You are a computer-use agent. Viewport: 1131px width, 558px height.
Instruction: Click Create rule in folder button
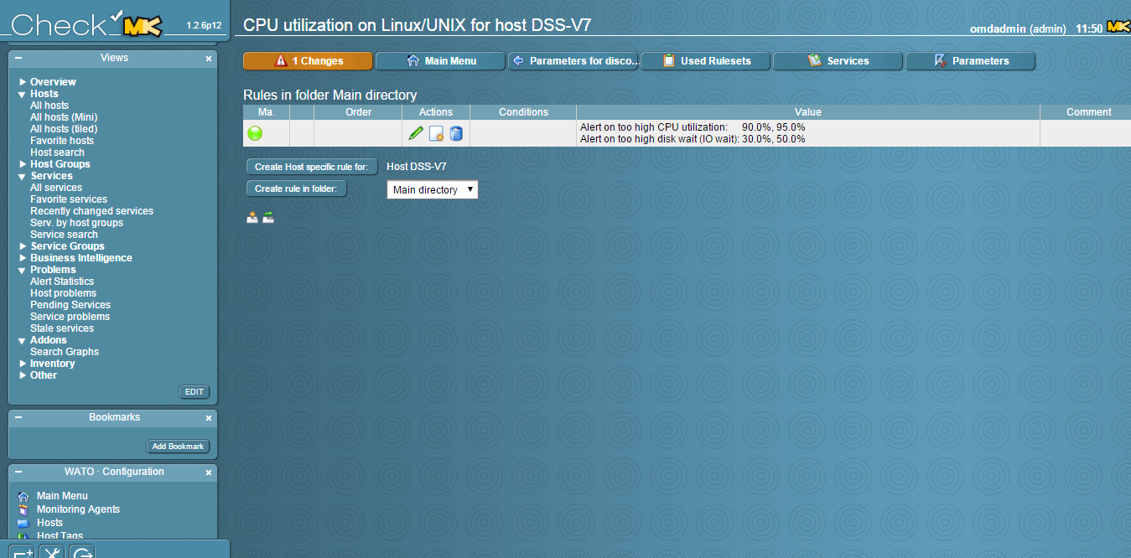[x=296, y=189]
